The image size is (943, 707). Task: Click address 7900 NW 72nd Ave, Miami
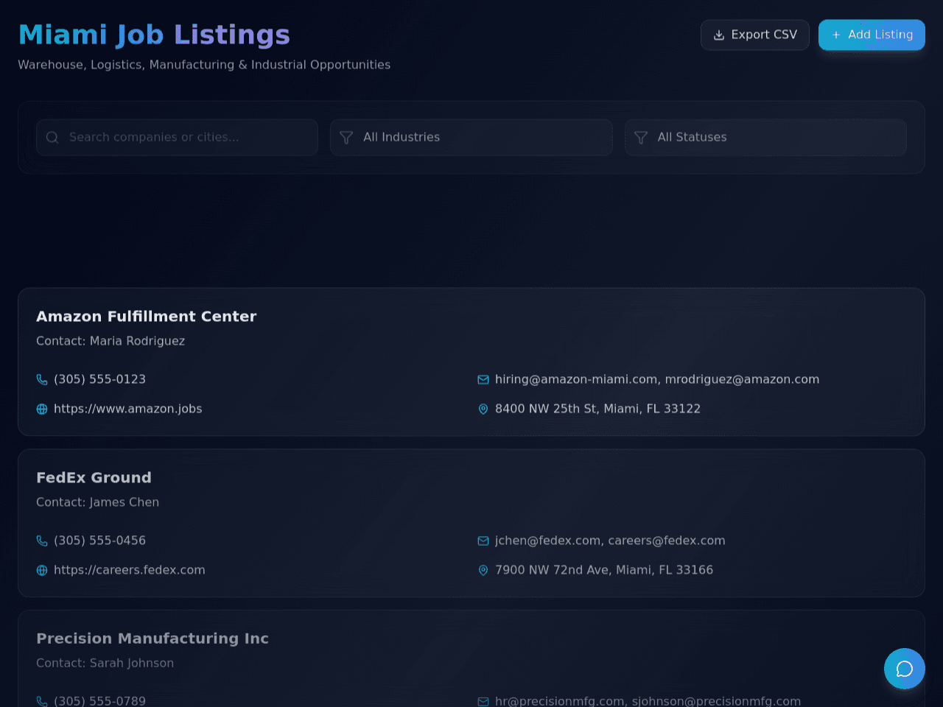604,570
